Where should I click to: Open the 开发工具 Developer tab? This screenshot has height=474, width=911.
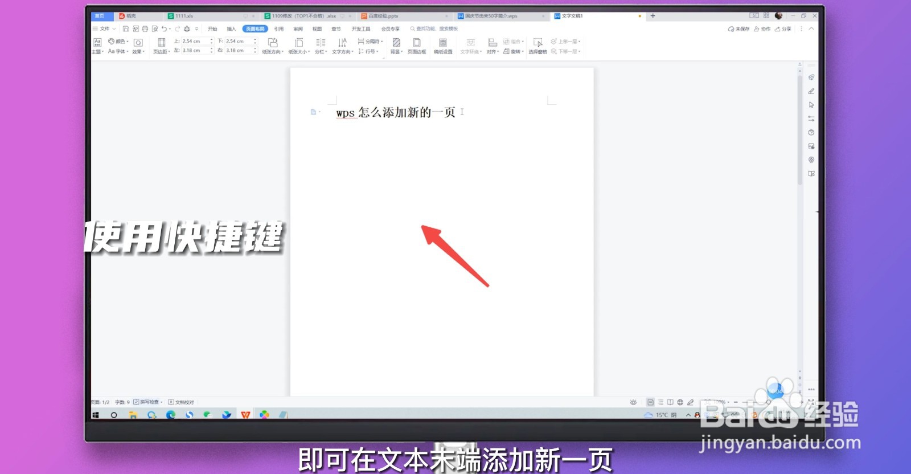(361, 28)
